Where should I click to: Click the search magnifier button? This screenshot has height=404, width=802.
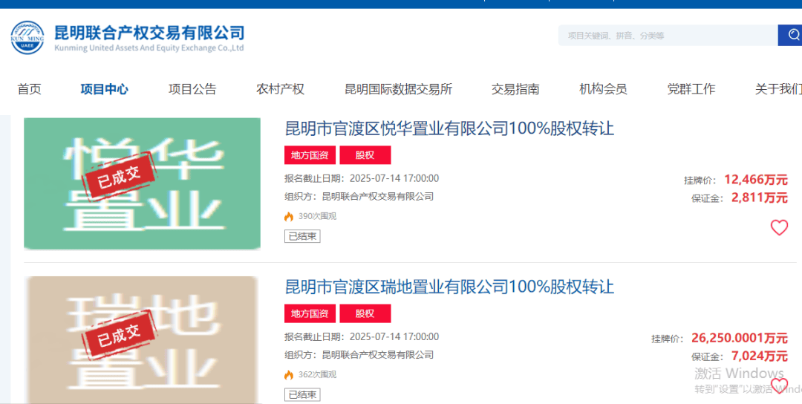point(790,36)
